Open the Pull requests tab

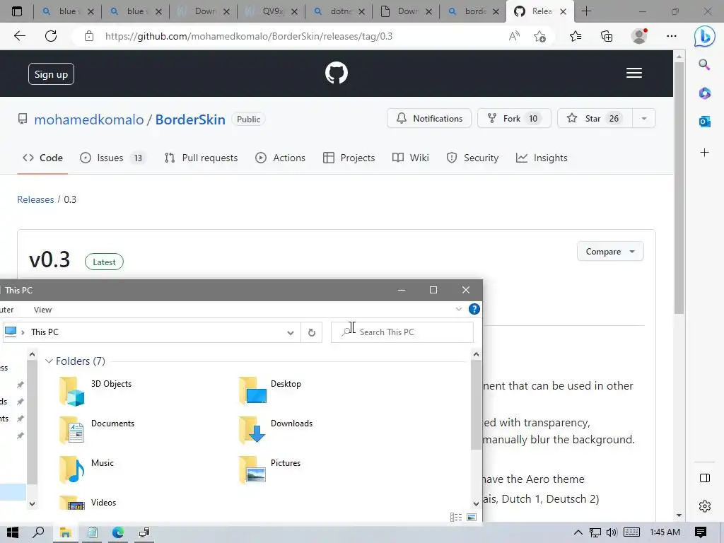coord(201,158)
